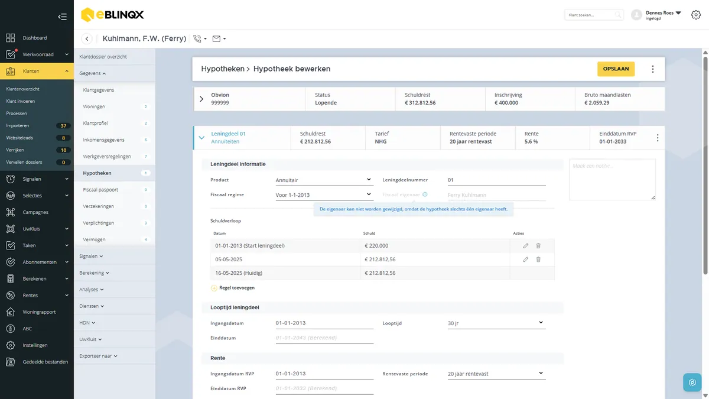
Task: Focus the Leningdeelnummer input field
Action: click(496, 180)
